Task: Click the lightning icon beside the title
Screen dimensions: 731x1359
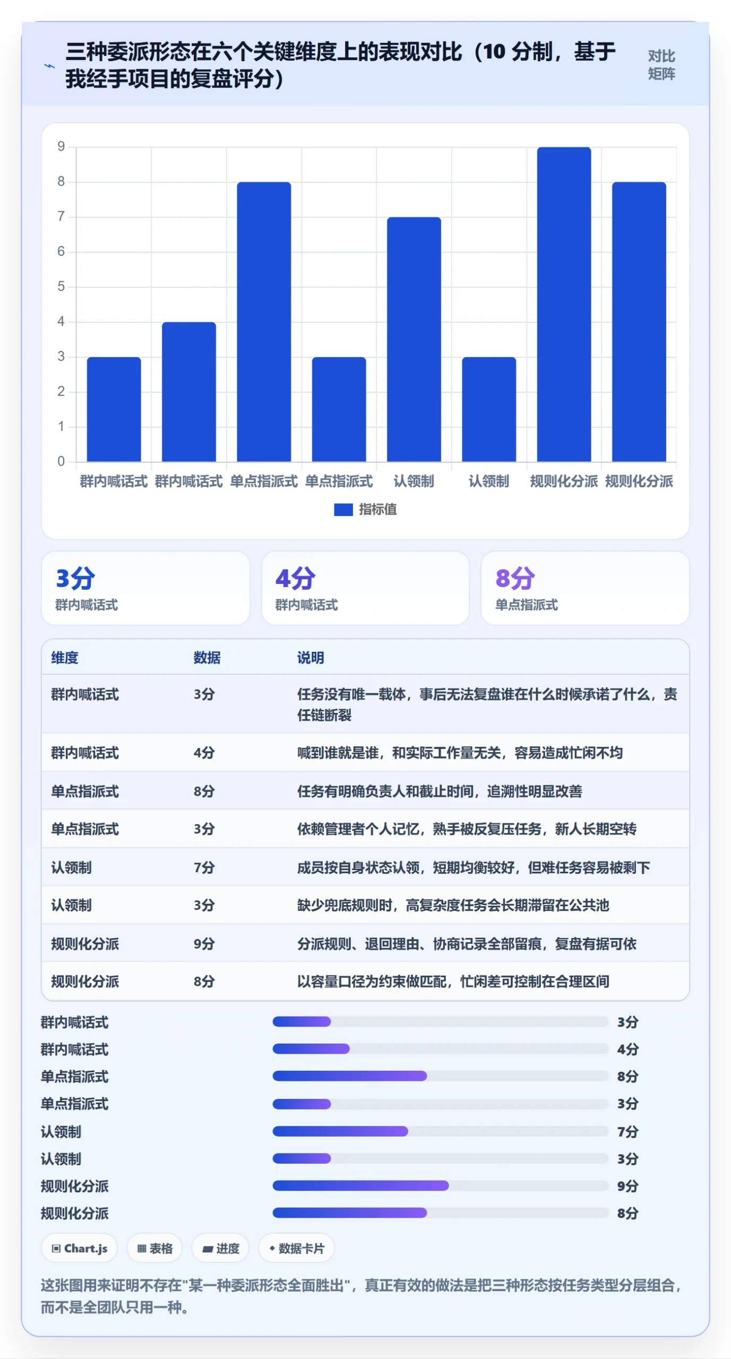Action: [x=49, y=66]
